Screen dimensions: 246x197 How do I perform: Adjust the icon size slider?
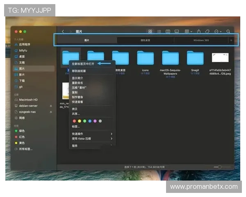220,167
